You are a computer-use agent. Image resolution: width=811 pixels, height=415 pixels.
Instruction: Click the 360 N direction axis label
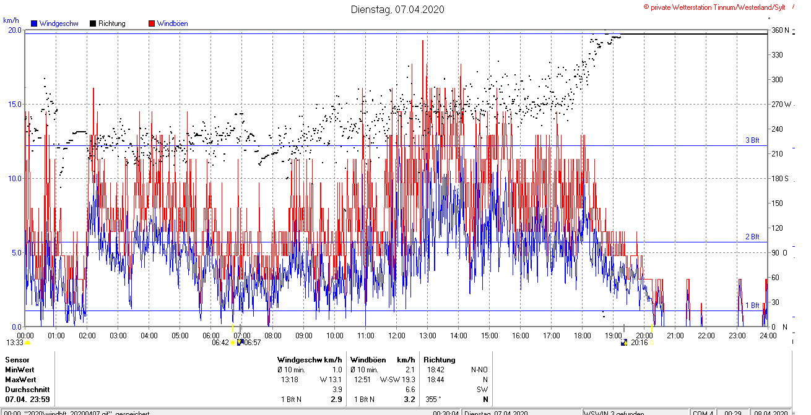[779, 30]
